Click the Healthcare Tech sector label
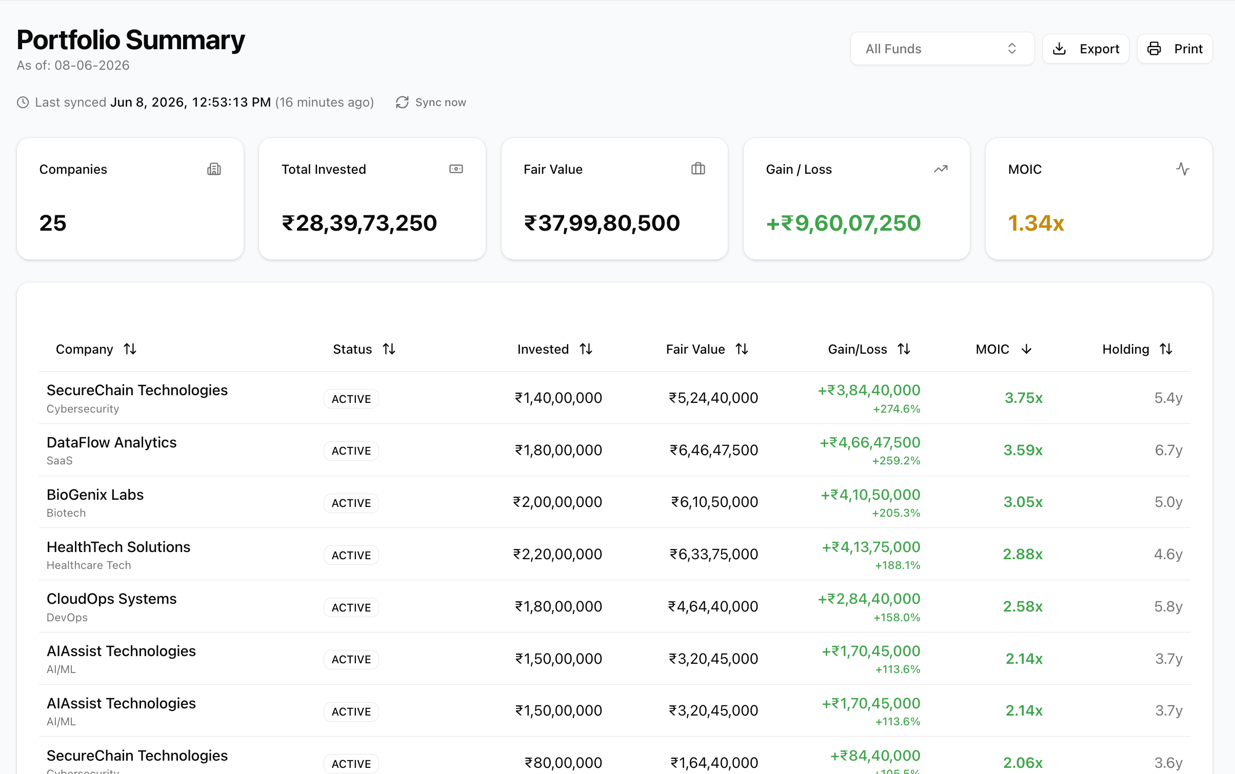 pos(89,565)
